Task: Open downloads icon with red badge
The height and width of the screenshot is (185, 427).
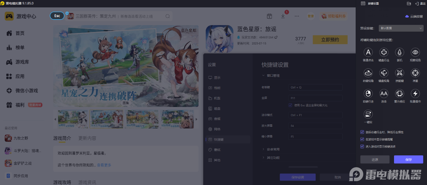Action: point(283,16)
